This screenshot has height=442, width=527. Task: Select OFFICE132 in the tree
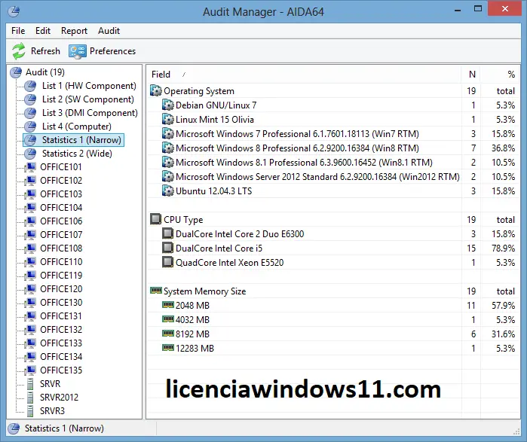[x=61, y=330]
